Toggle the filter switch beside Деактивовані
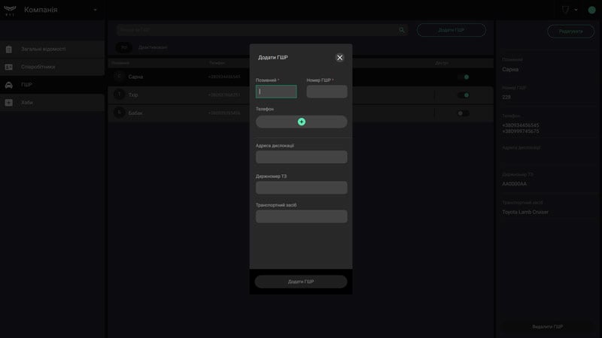602x338 pixels. tap(123, 47)
